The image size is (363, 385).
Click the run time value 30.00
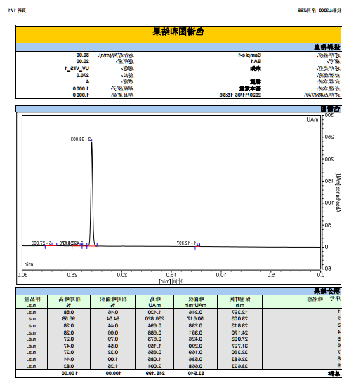pyautogui.click(x=83, y=55)
